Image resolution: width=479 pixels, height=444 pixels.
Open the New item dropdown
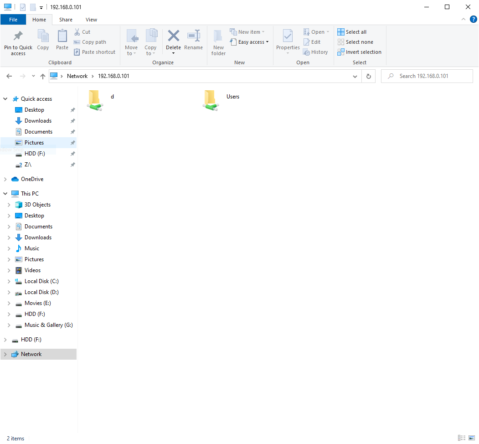tap(247, 32)
